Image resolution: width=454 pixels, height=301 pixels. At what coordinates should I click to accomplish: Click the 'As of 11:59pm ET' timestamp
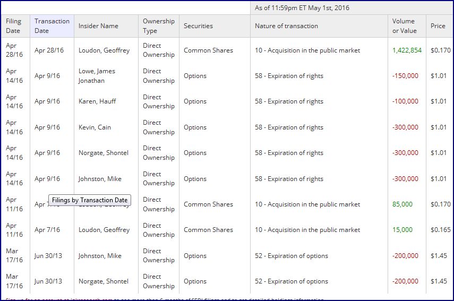coord(302,8)
